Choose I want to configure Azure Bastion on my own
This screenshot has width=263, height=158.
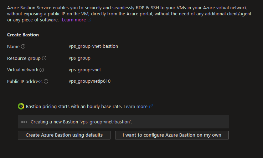[x=172, y=135]
